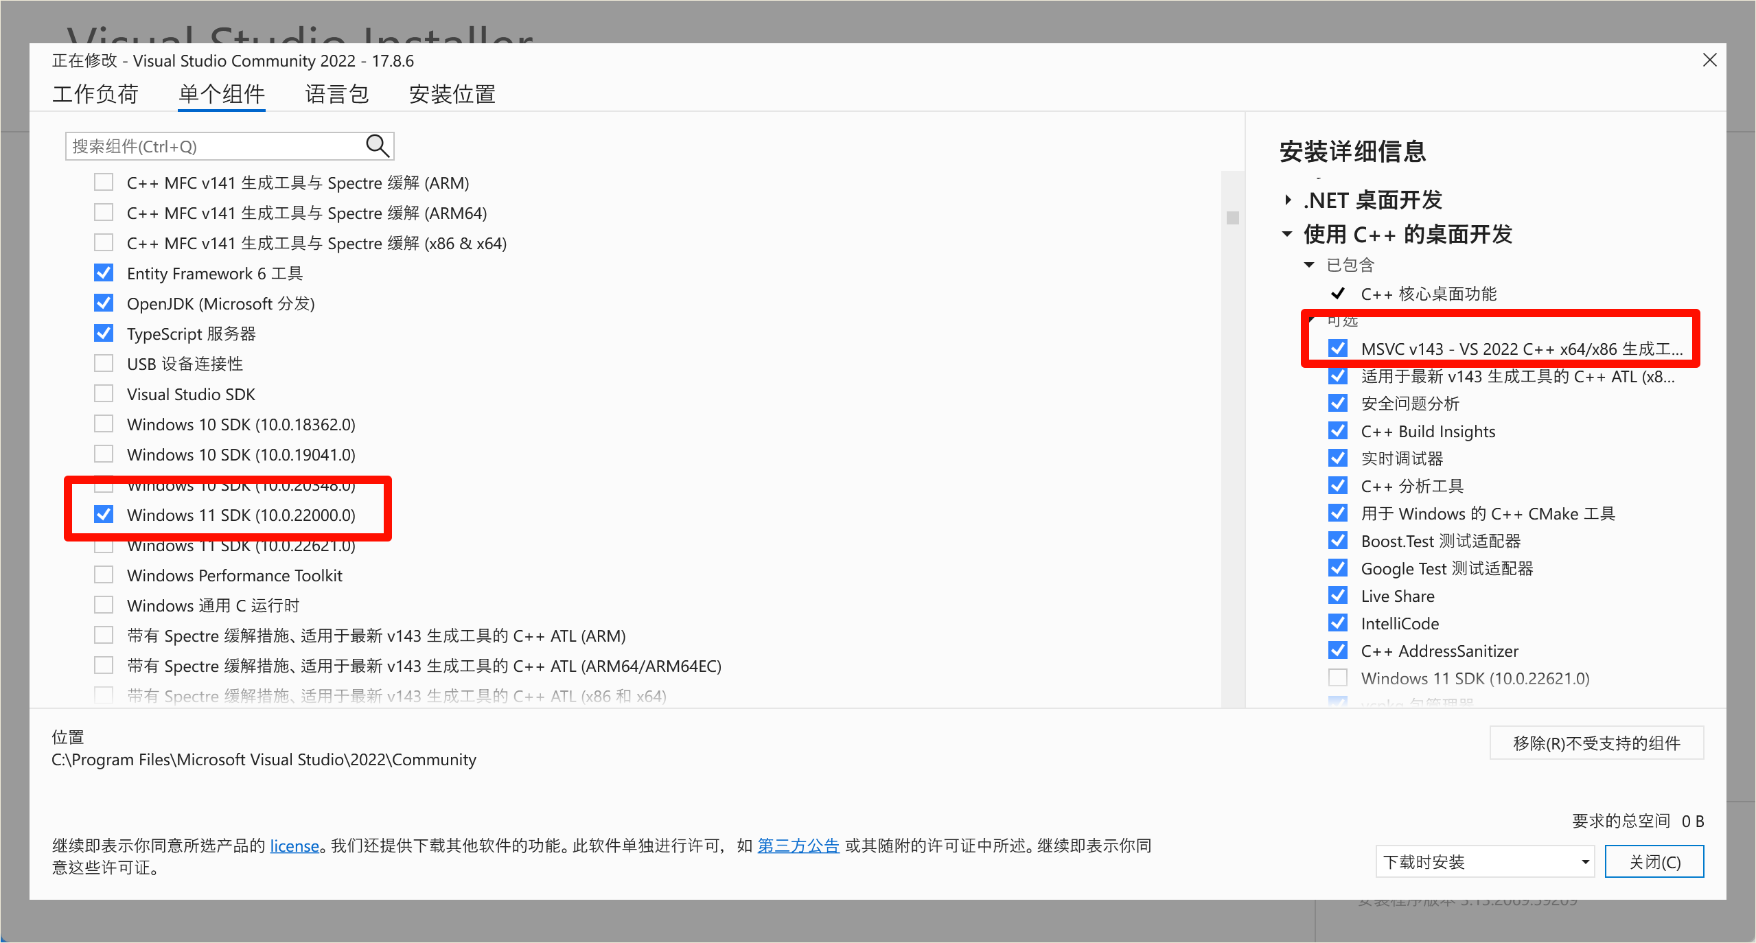The image size is (1756, 943).
Task: Enable Visual Studio SDK checkbox
Action: 104,394
